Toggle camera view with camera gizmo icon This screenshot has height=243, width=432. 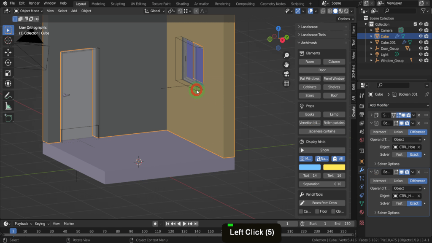(286, 74)
